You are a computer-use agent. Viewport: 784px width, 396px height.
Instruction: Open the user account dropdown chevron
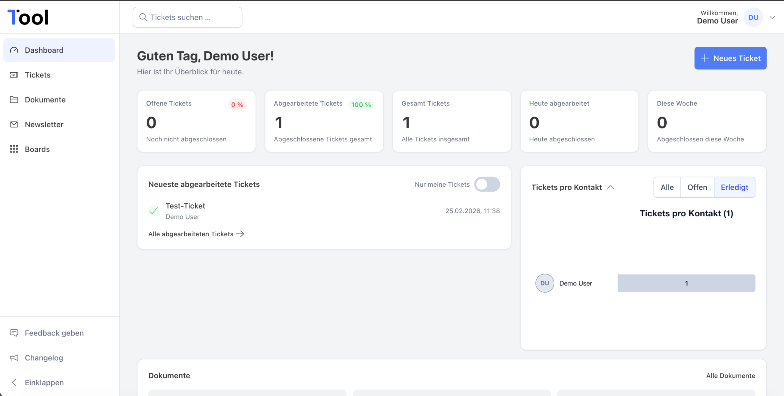[x=772, y=17]
